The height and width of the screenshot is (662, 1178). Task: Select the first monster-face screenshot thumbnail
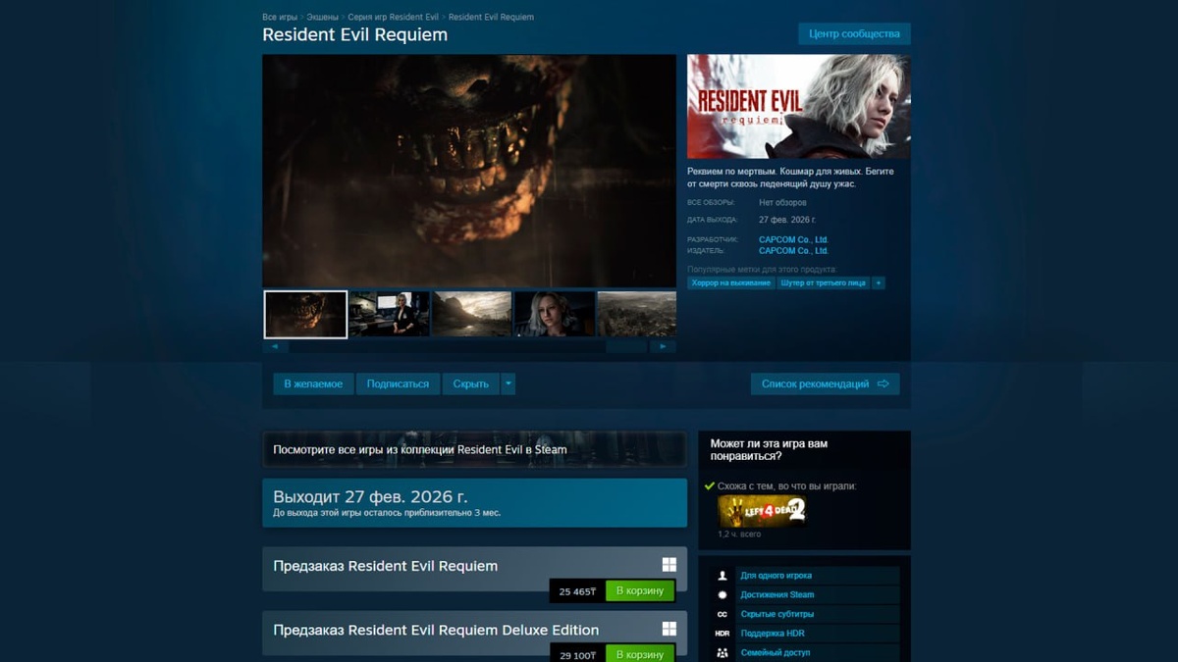[x=305, y=315]
